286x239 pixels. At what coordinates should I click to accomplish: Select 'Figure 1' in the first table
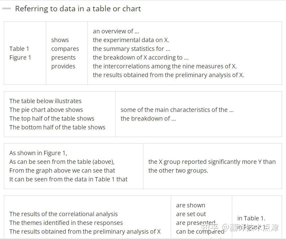(x=20, y=58)
